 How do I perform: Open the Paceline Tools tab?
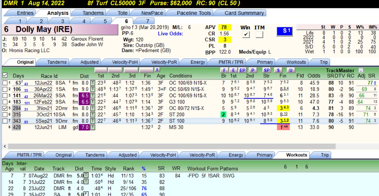click(x=194, y=13)
